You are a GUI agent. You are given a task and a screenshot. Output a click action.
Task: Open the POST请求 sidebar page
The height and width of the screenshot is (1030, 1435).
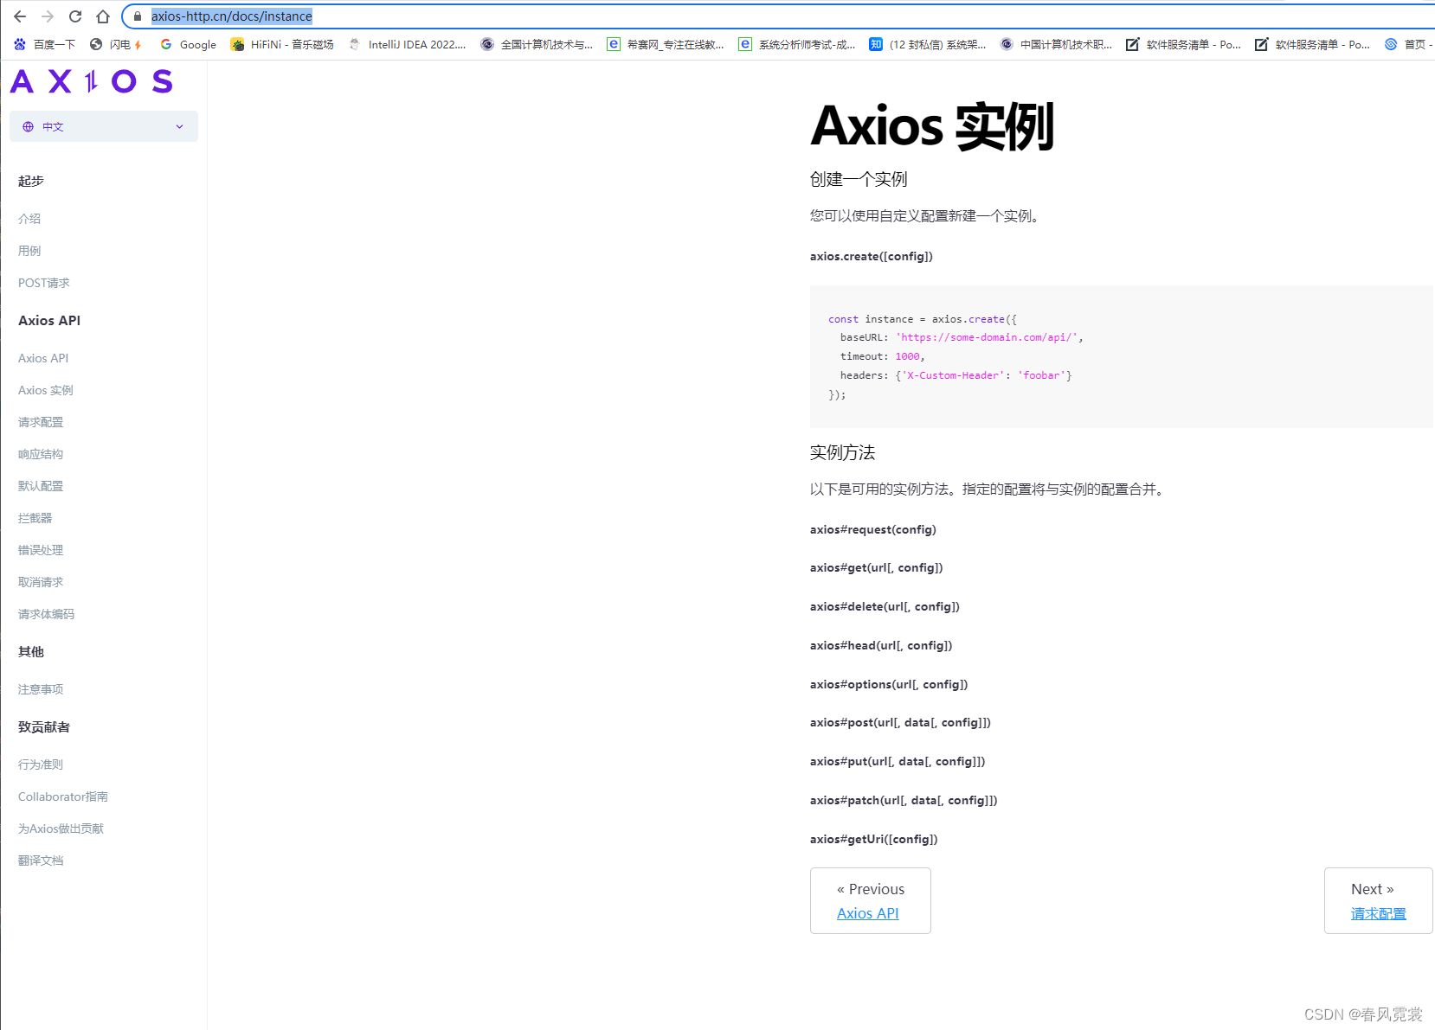(x=44, y=283)
